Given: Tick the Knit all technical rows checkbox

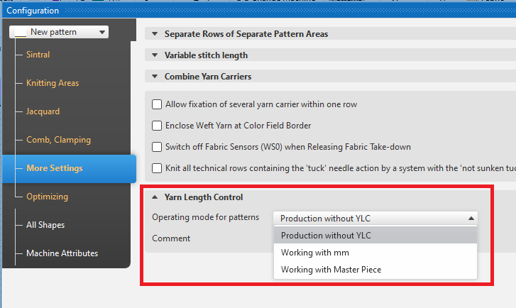Looking at the screenshot, I should (158, 168).
